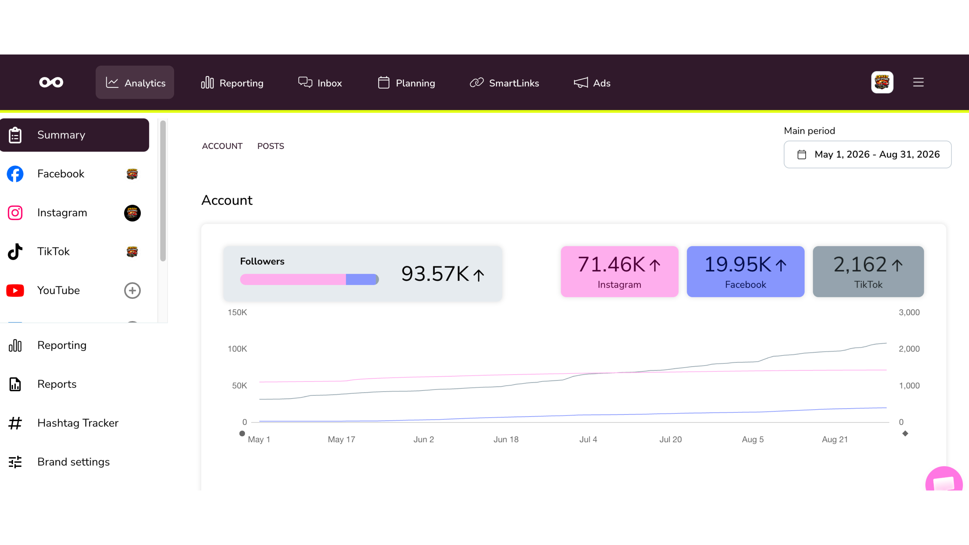
Task: Open the pink chat support bubble
Action: pyautogui.click(x=944, y=478)
